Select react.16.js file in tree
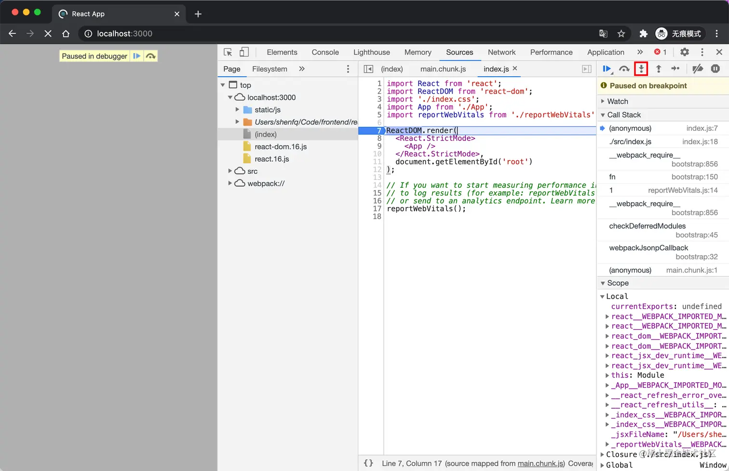The width and height of the screenshot is (729, 471). pyautogui.click(x=272, y=159)
